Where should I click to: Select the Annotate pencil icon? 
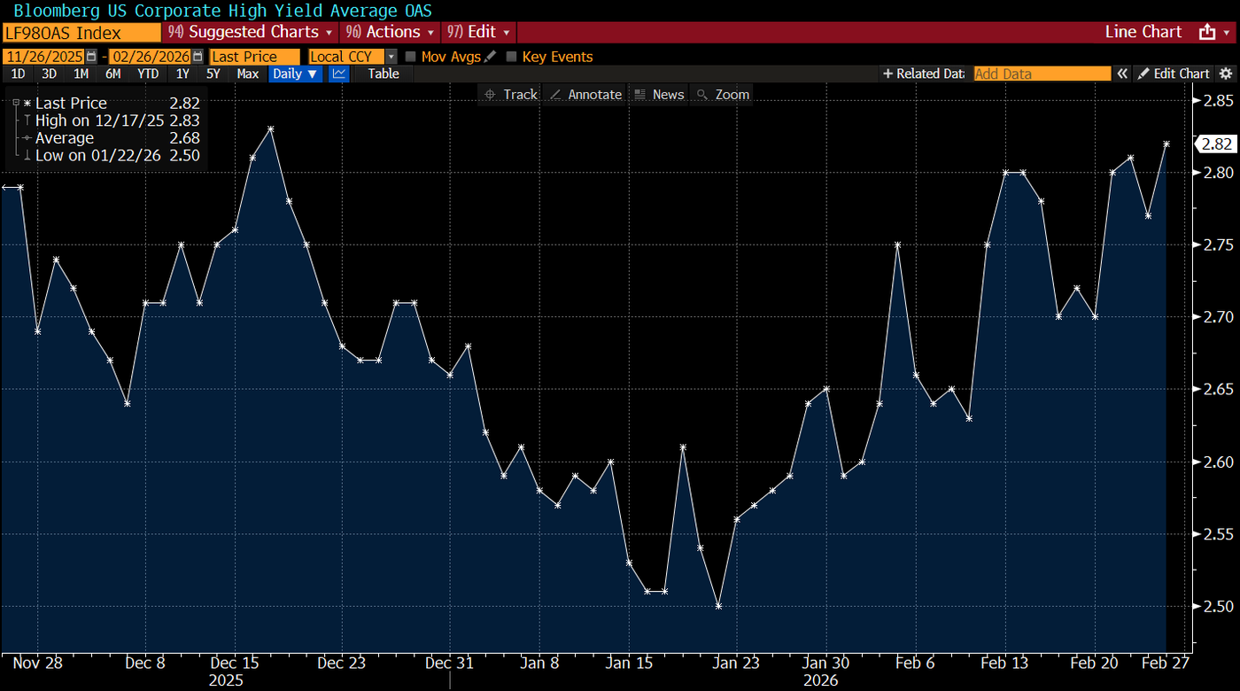pyautogui.click(x=554, y=94)
